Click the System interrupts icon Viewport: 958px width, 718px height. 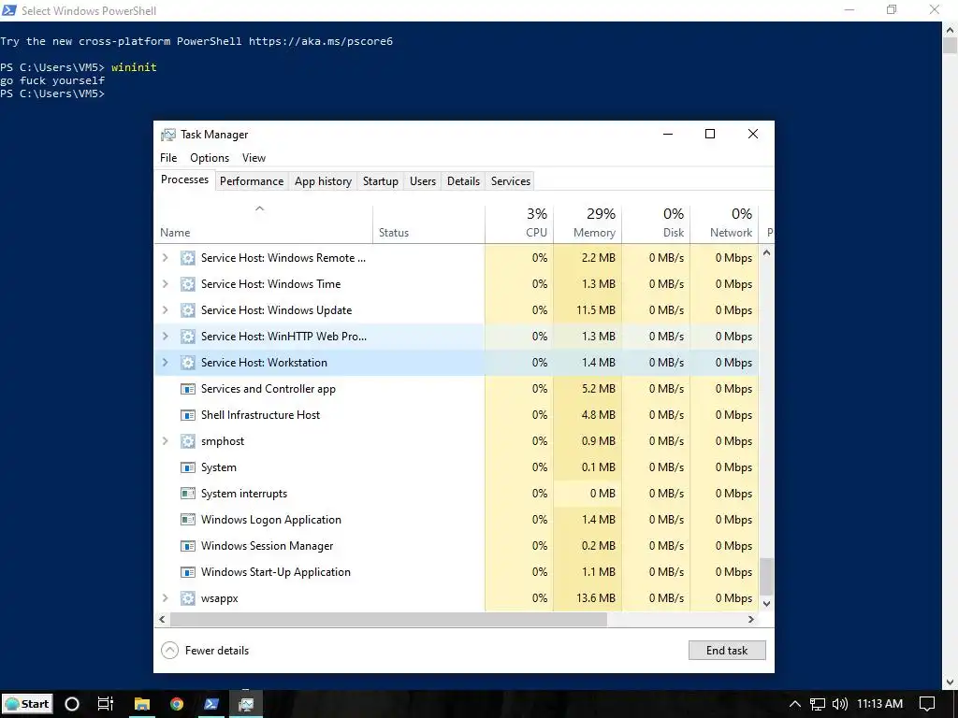click(x=187, y=494)
